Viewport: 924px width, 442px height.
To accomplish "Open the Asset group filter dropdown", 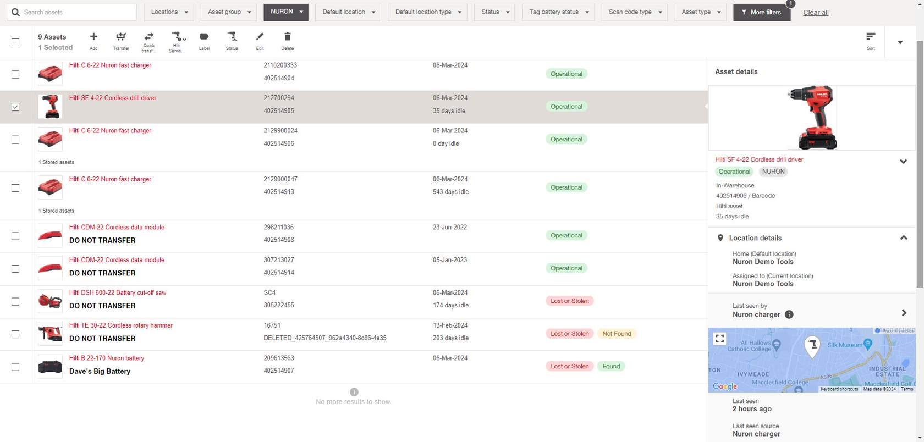I will tap(228, 12).
